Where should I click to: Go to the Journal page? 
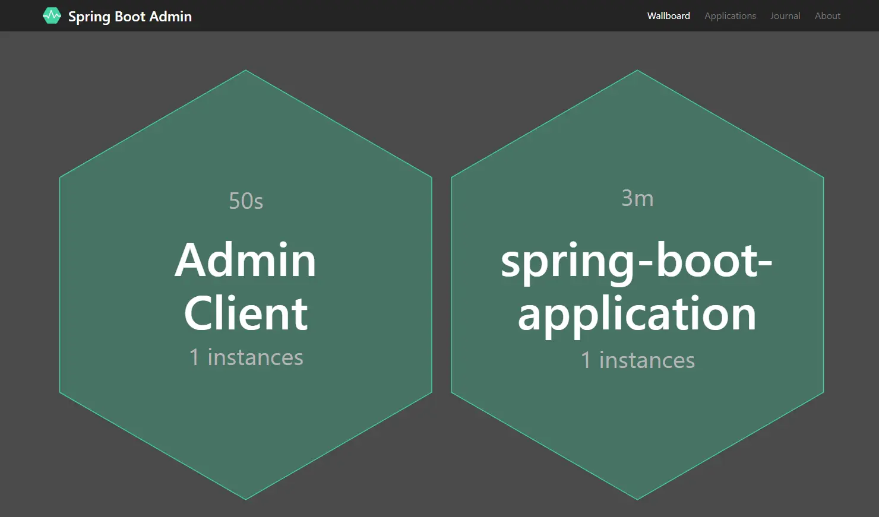(785, 16)
